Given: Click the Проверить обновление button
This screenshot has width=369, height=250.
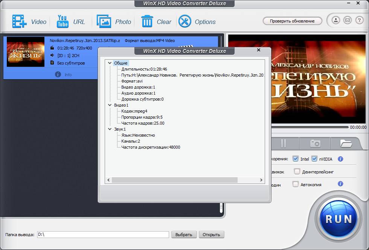Looking at the screenshot, I should point(292,21).
